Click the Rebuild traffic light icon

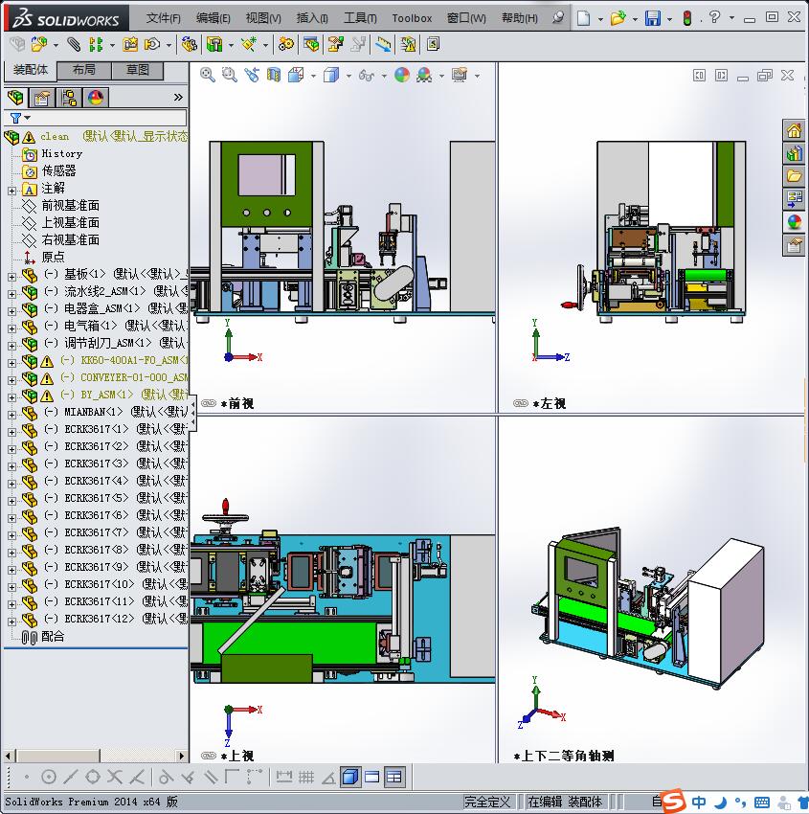(x=687, y=19)
